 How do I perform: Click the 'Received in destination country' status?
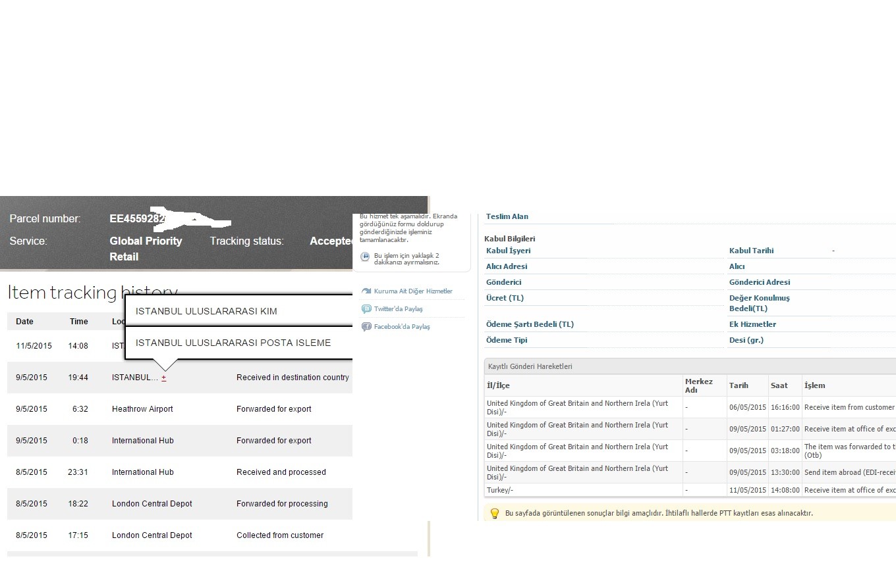point(293,378)
